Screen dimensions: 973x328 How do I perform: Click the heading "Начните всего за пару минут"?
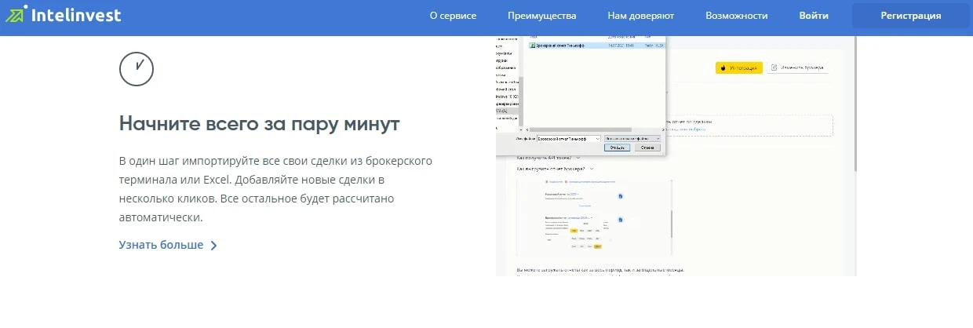(x=260, y=123)
